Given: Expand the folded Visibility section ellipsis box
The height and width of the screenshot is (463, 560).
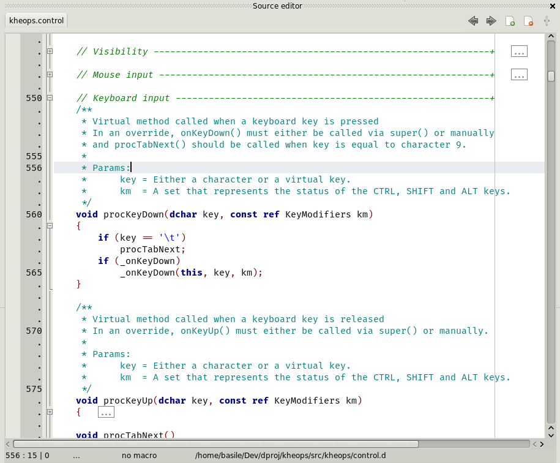Looking at the screenshot, I should click(x=519, y=51).
